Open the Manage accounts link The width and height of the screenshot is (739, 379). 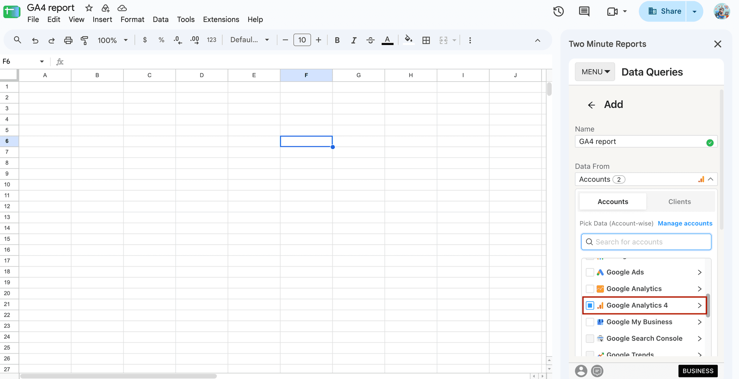pyautogui.click(x=685, y=223)
